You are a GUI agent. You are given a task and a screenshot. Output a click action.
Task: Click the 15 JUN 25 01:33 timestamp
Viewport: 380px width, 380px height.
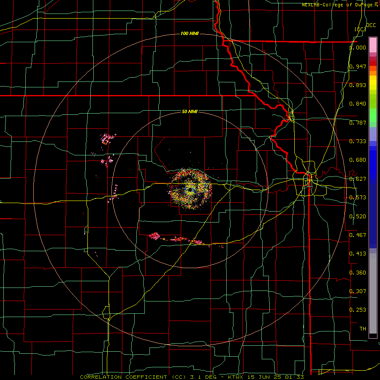(276, 377)
